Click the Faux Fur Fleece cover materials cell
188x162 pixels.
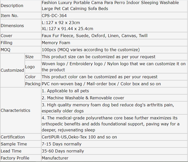[95, 36]
